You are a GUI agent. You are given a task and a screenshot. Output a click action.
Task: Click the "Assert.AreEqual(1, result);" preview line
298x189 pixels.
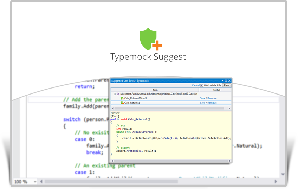136,151
